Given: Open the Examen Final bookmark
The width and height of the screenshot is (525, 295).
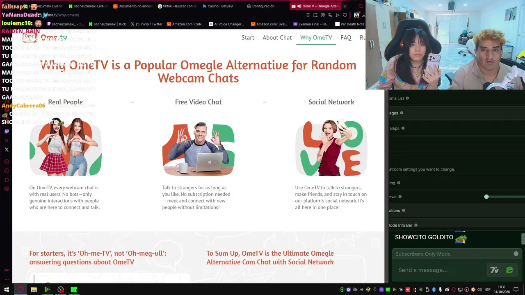Looking at the screenshot, I should point(310,24).
